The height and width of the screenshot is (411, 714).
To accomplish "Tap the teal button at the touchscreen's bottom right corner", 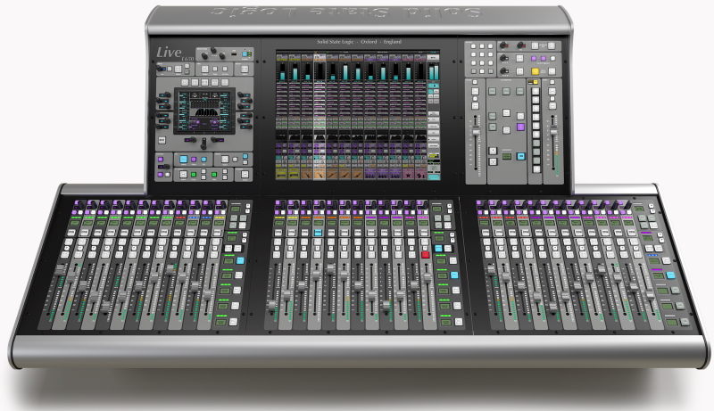I will point(434,177).
